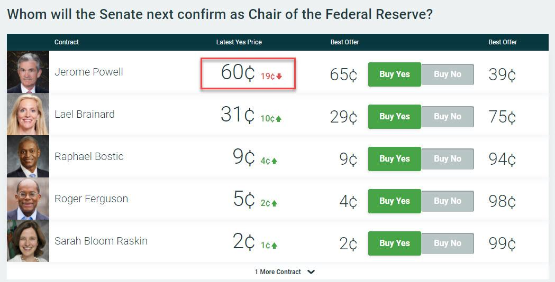555x282 pixels.
Task: Buy Yes on Roger Ferguson
Action: (x=394, y=201)
